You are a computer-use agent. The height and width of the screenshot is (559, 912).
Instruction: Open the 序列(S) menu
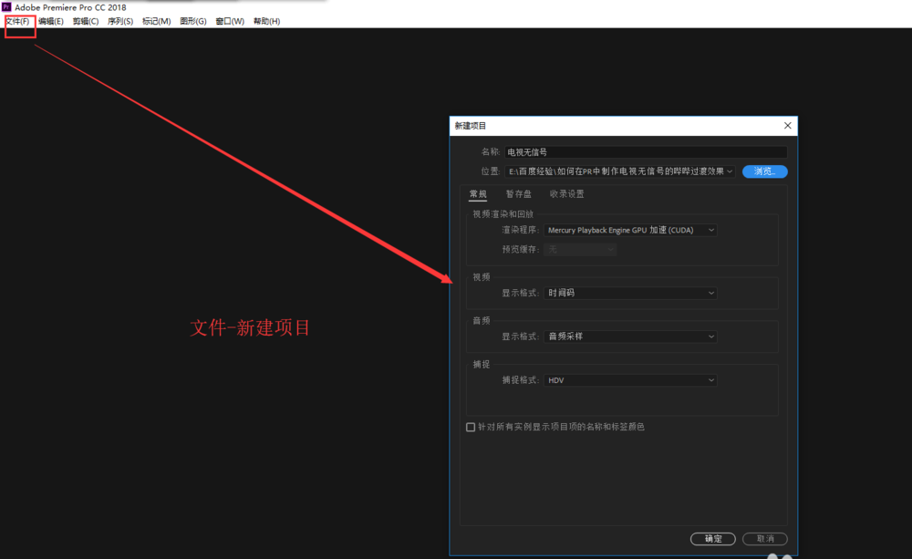(119, 21)
